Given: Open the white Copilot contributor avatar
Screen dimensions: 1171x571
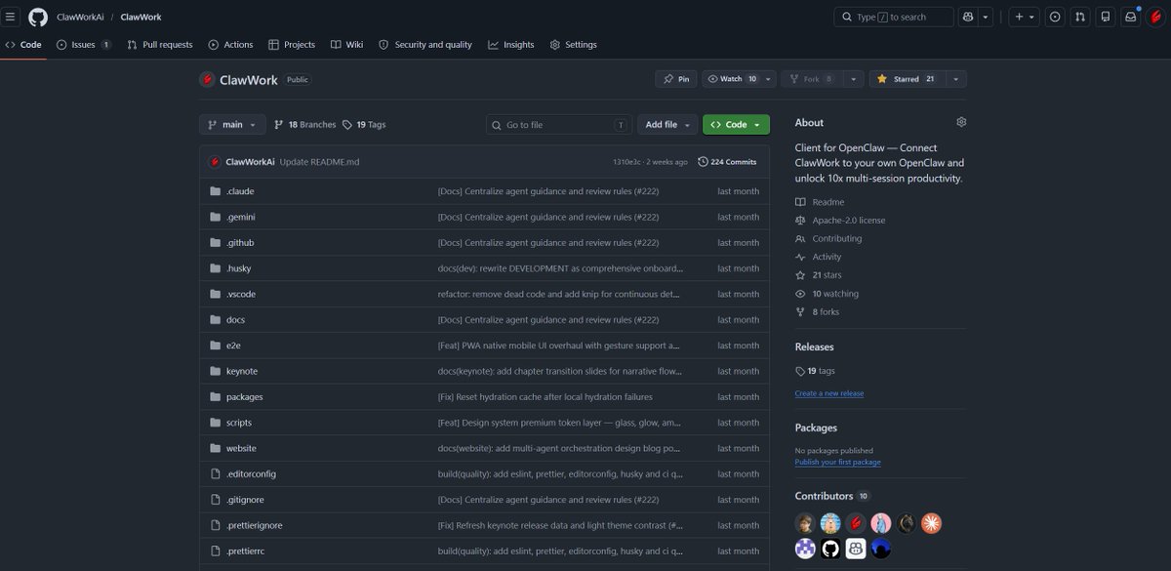Looking at the screenshot, I should click(856, 549).
